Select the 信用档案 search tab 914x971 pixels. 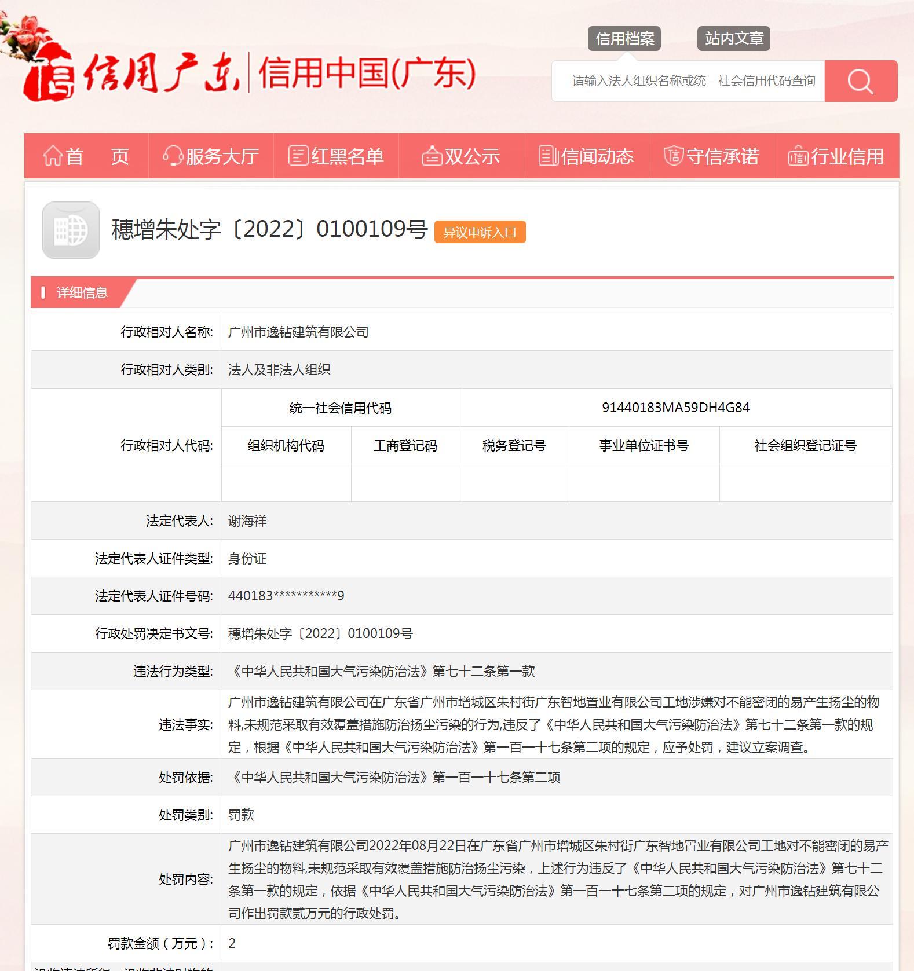[x=624, y=39]
